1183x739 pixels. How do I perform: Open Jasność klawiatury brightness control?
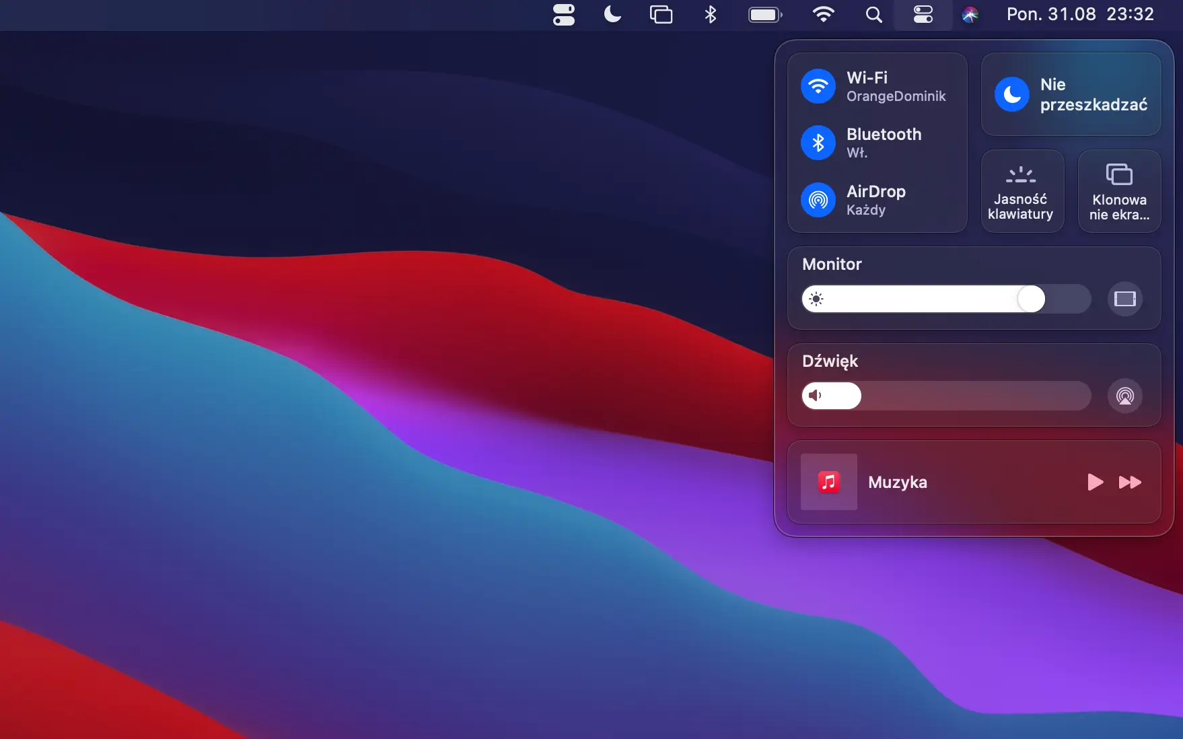pos(1021,192)
